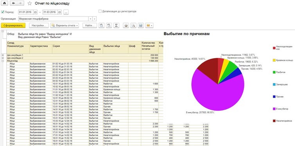Go to the home page icon
Image resolution: width=295 pixels, height=146 pixels.
click(x=5, y=3)
